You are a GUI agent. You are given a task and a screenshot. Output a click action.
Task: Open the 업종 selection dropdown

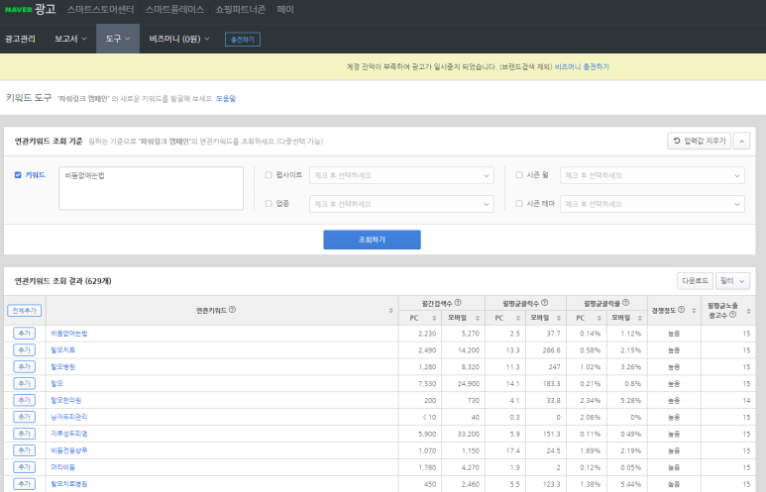401,204
